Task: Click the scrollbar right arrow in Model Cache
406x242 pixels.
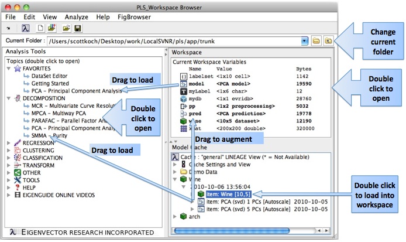Action: [x=326, y=231]
